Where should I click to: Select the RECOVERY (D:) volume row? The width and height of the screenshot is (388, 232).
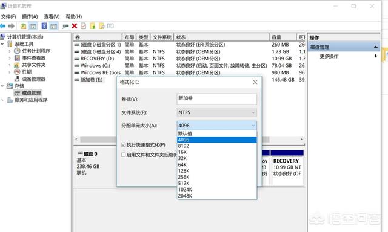click(190, 59)
